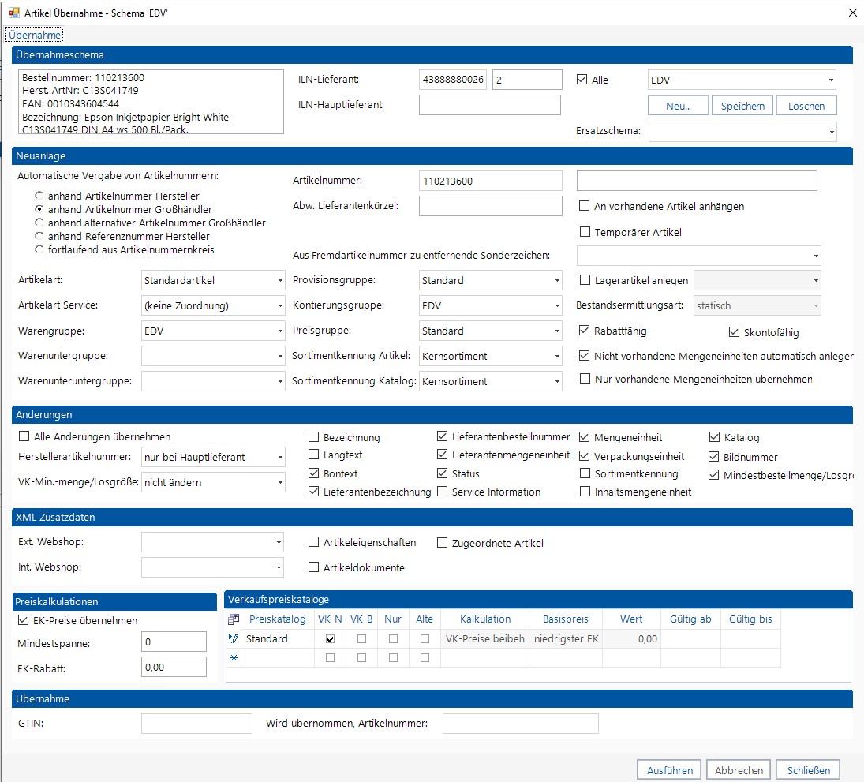Screen dimensions: 864x782
Task: Click Abw. Lieferantenkürzel input field
Action: (491, 205)
